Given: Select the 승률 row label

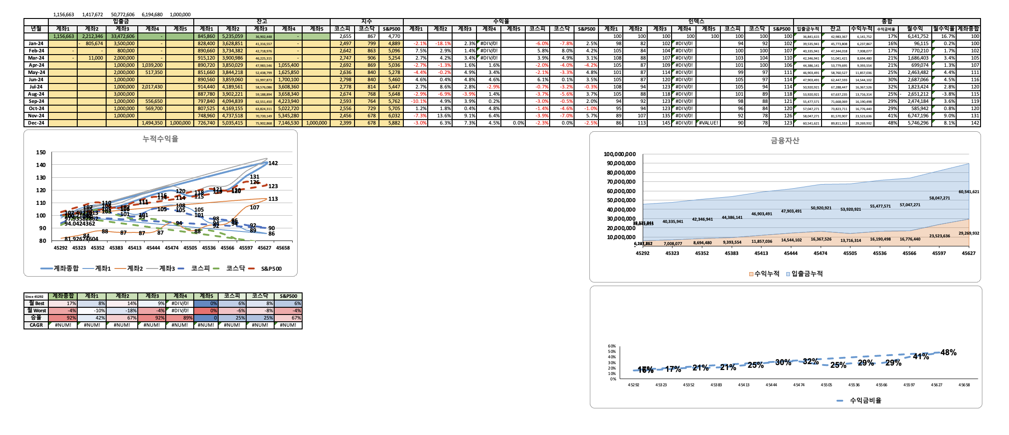Looking at the screenshot, I should click(x=36, y=318).
